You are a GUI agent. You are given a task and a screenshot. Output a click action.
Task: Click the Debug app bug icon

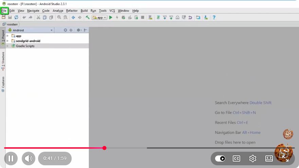tap(123, 18)
